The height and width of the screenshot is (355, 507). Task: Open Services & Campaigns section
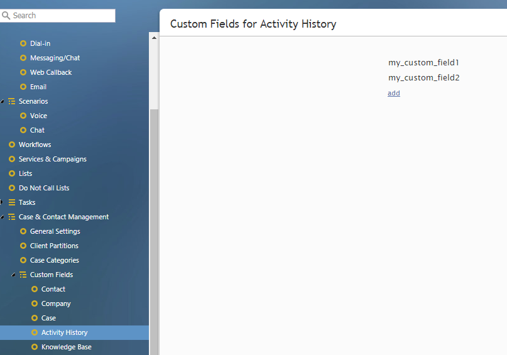[x=52, y=159]
